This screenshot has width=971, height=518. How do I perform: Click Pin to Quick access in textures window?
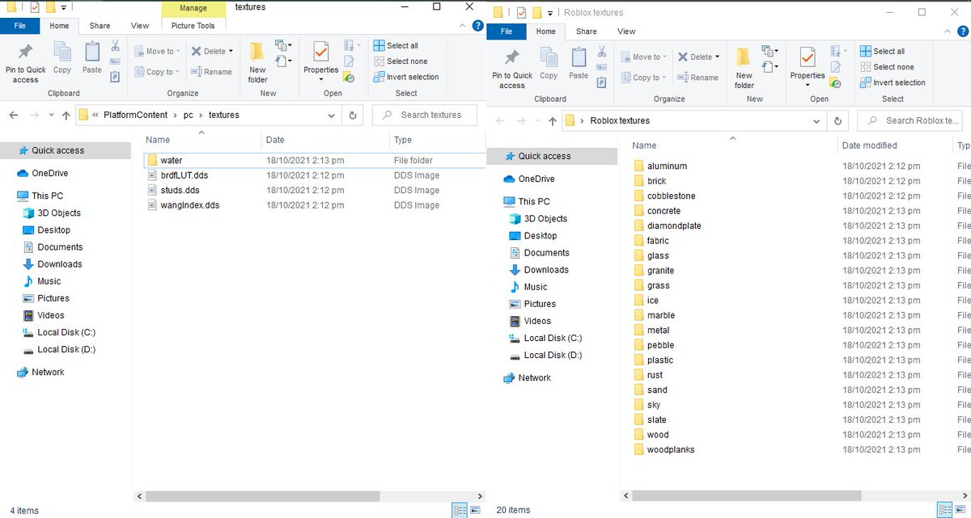pyautogui.click(x=25, y=63)
